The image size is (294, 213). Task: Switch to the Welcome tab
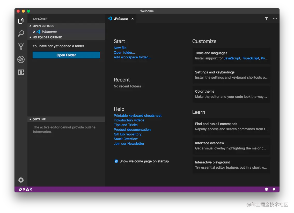[x=121, y=19]
